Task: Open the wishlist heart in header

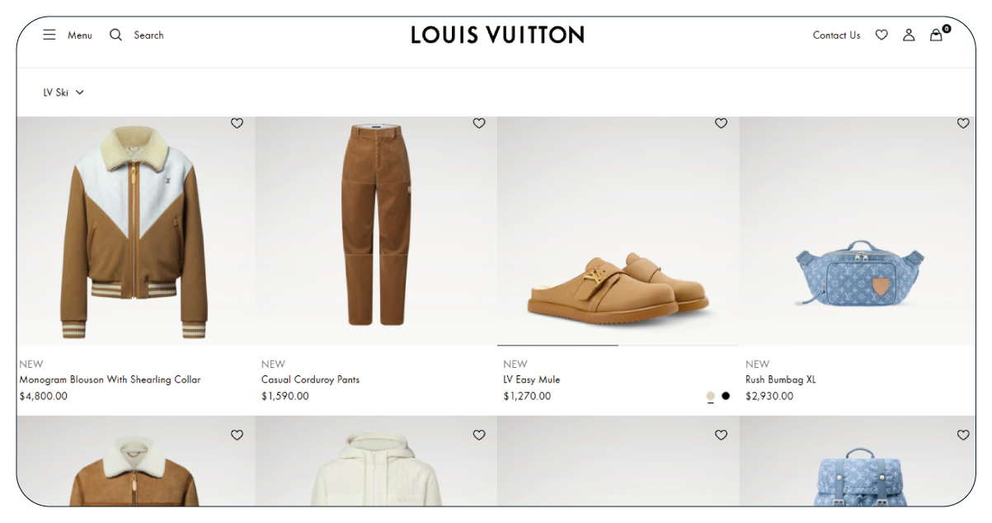Action: coord(882,35)
